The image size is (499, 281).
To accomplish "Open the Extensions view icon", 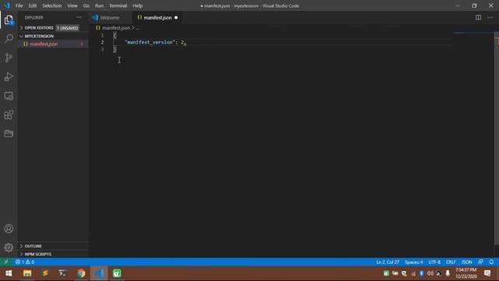I will (9, 115).
